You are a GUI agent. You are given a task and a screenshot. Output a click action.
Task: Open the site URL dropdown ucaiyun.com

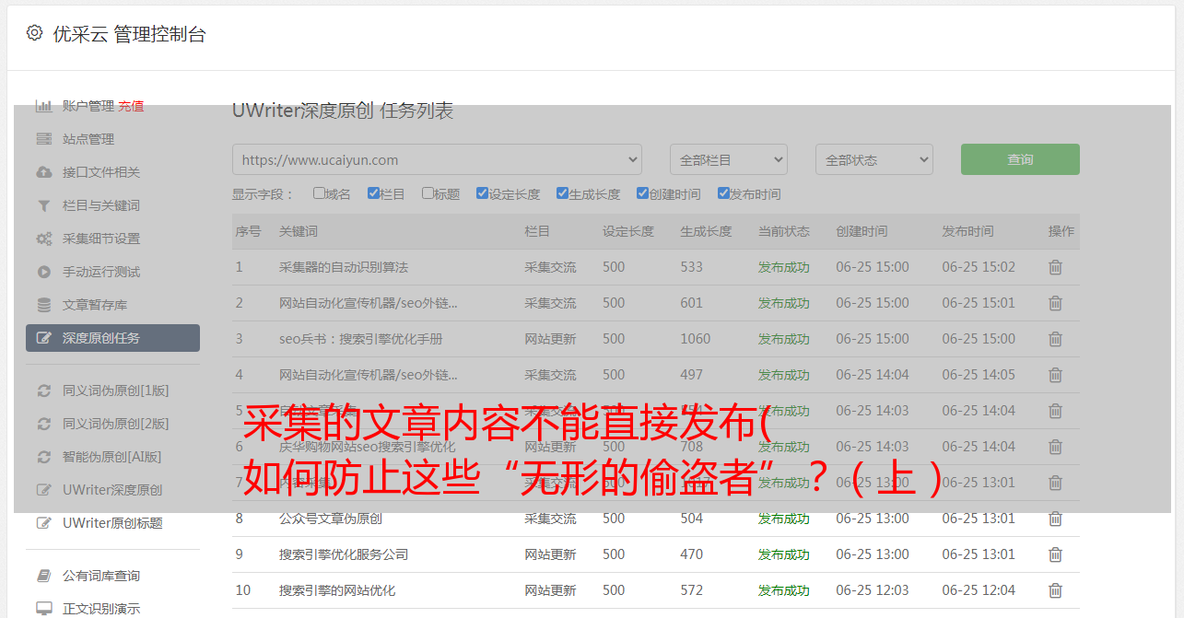[x=437, y=159]
